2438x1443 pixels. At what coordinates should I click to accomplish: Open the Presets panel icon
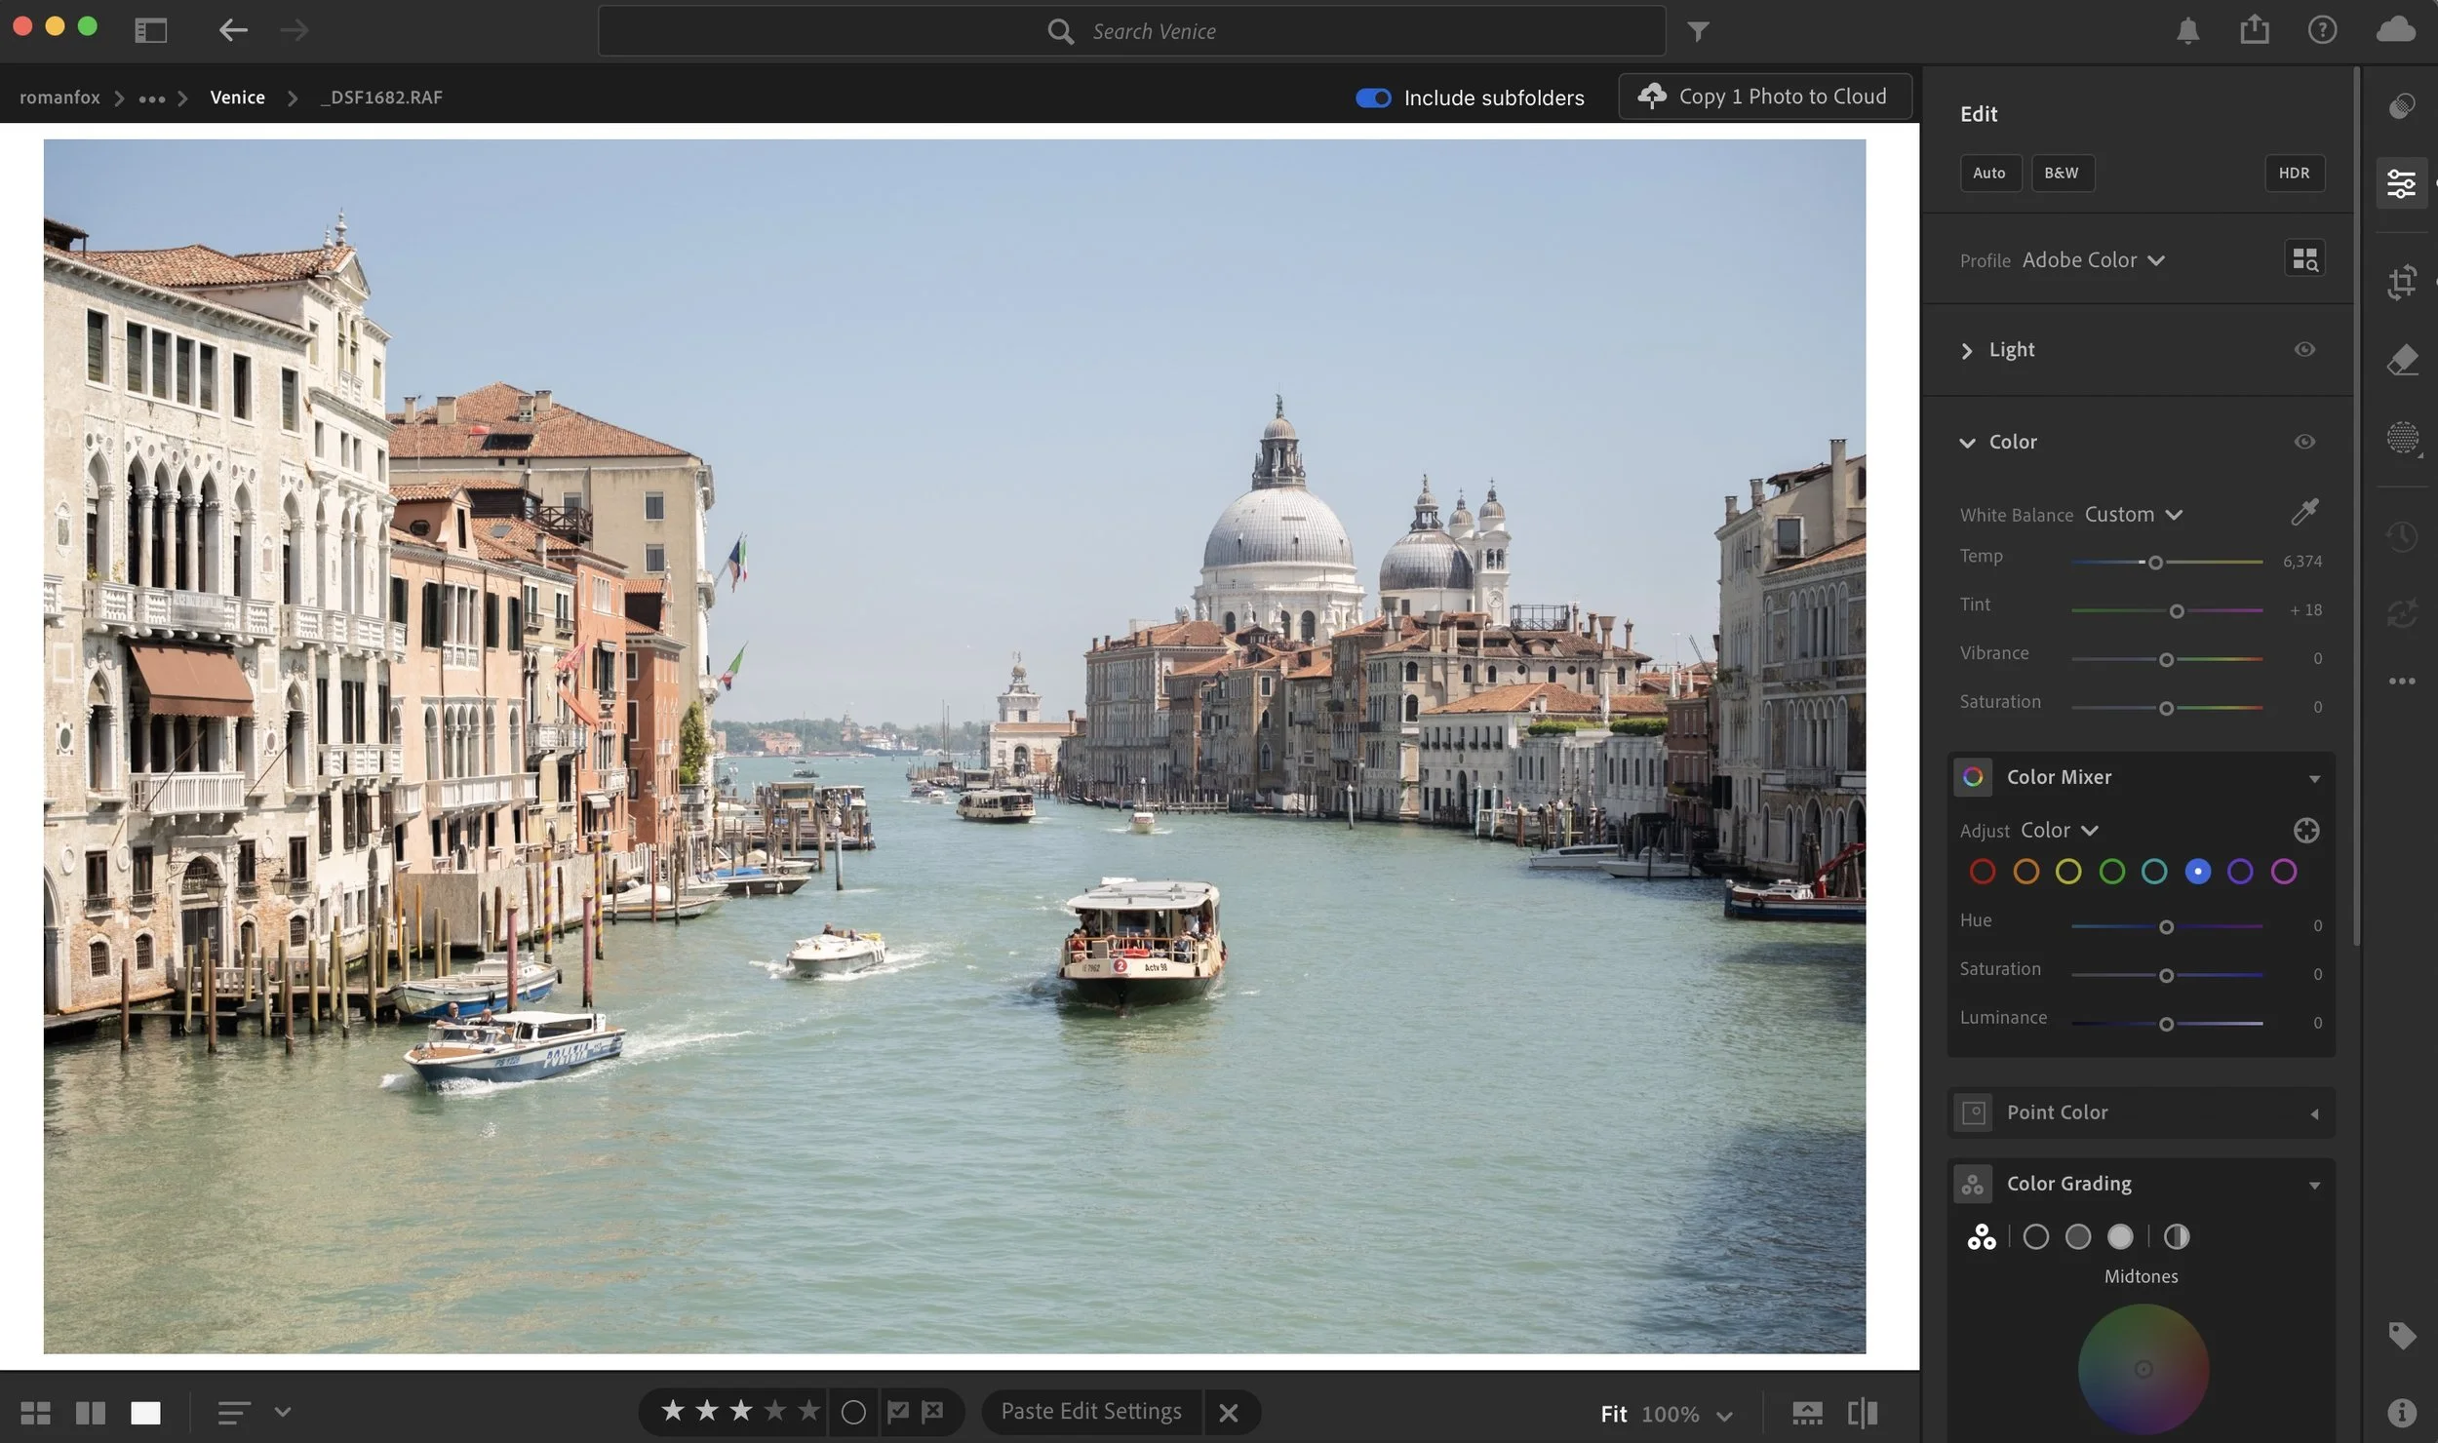click(x=2401, y=105)
